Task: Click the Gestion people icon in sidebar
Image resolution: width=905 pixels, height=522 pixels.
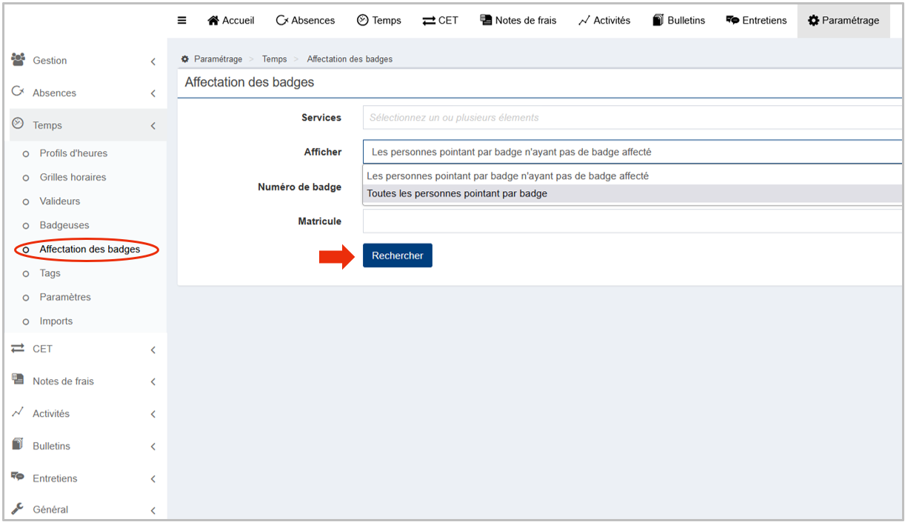Action: 19,60
